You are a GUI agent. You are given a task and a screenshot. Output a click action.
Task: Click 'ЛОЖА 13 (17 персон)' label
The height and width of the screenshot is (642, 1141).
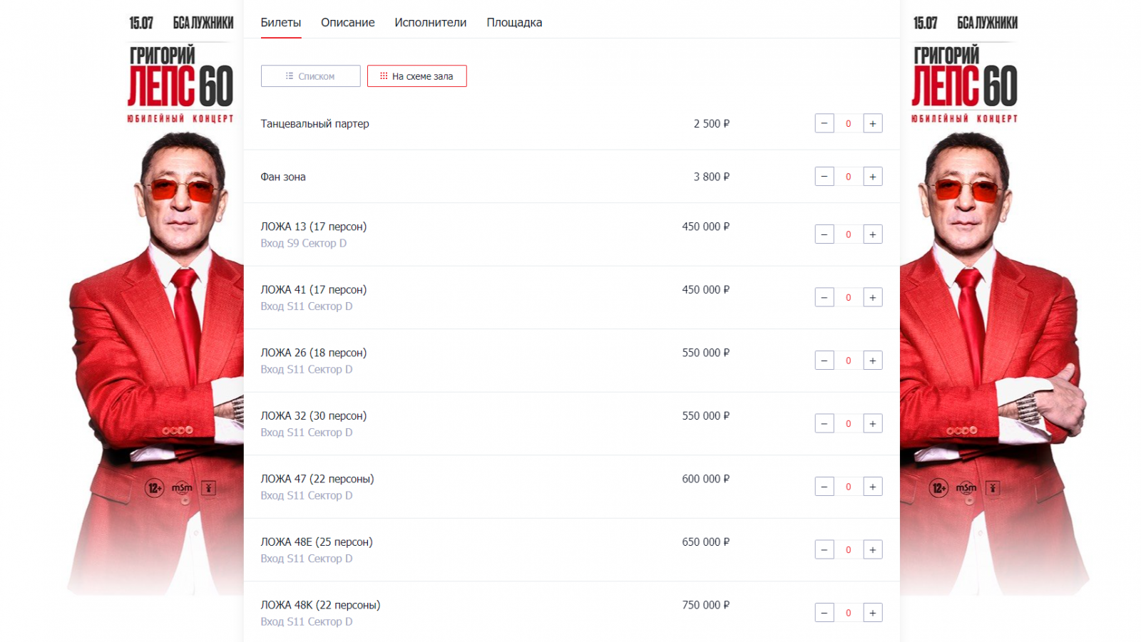(314, 227)
